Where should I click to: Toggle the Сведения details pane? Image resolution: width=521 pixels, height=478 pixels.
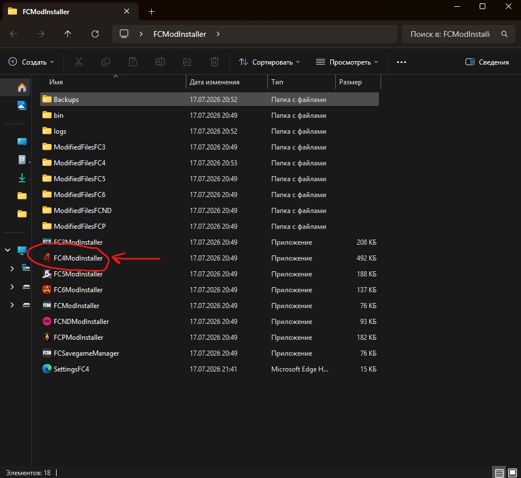pos(487,62)
